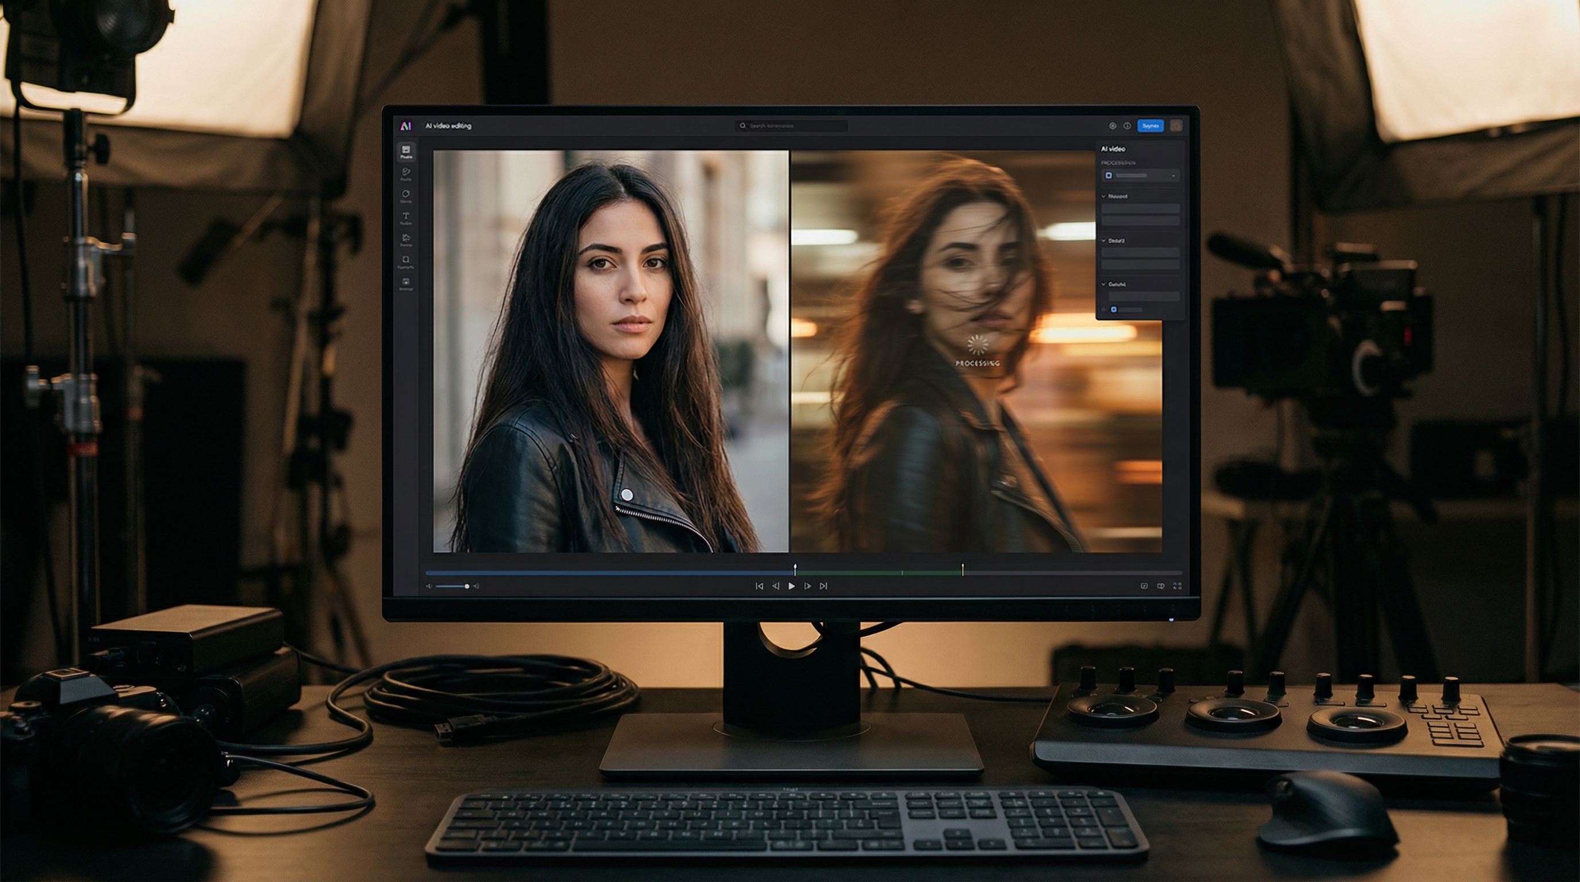Adjust the volume slider handle
The height and width of the screenshot is (882, 1580).
(467, 586)
